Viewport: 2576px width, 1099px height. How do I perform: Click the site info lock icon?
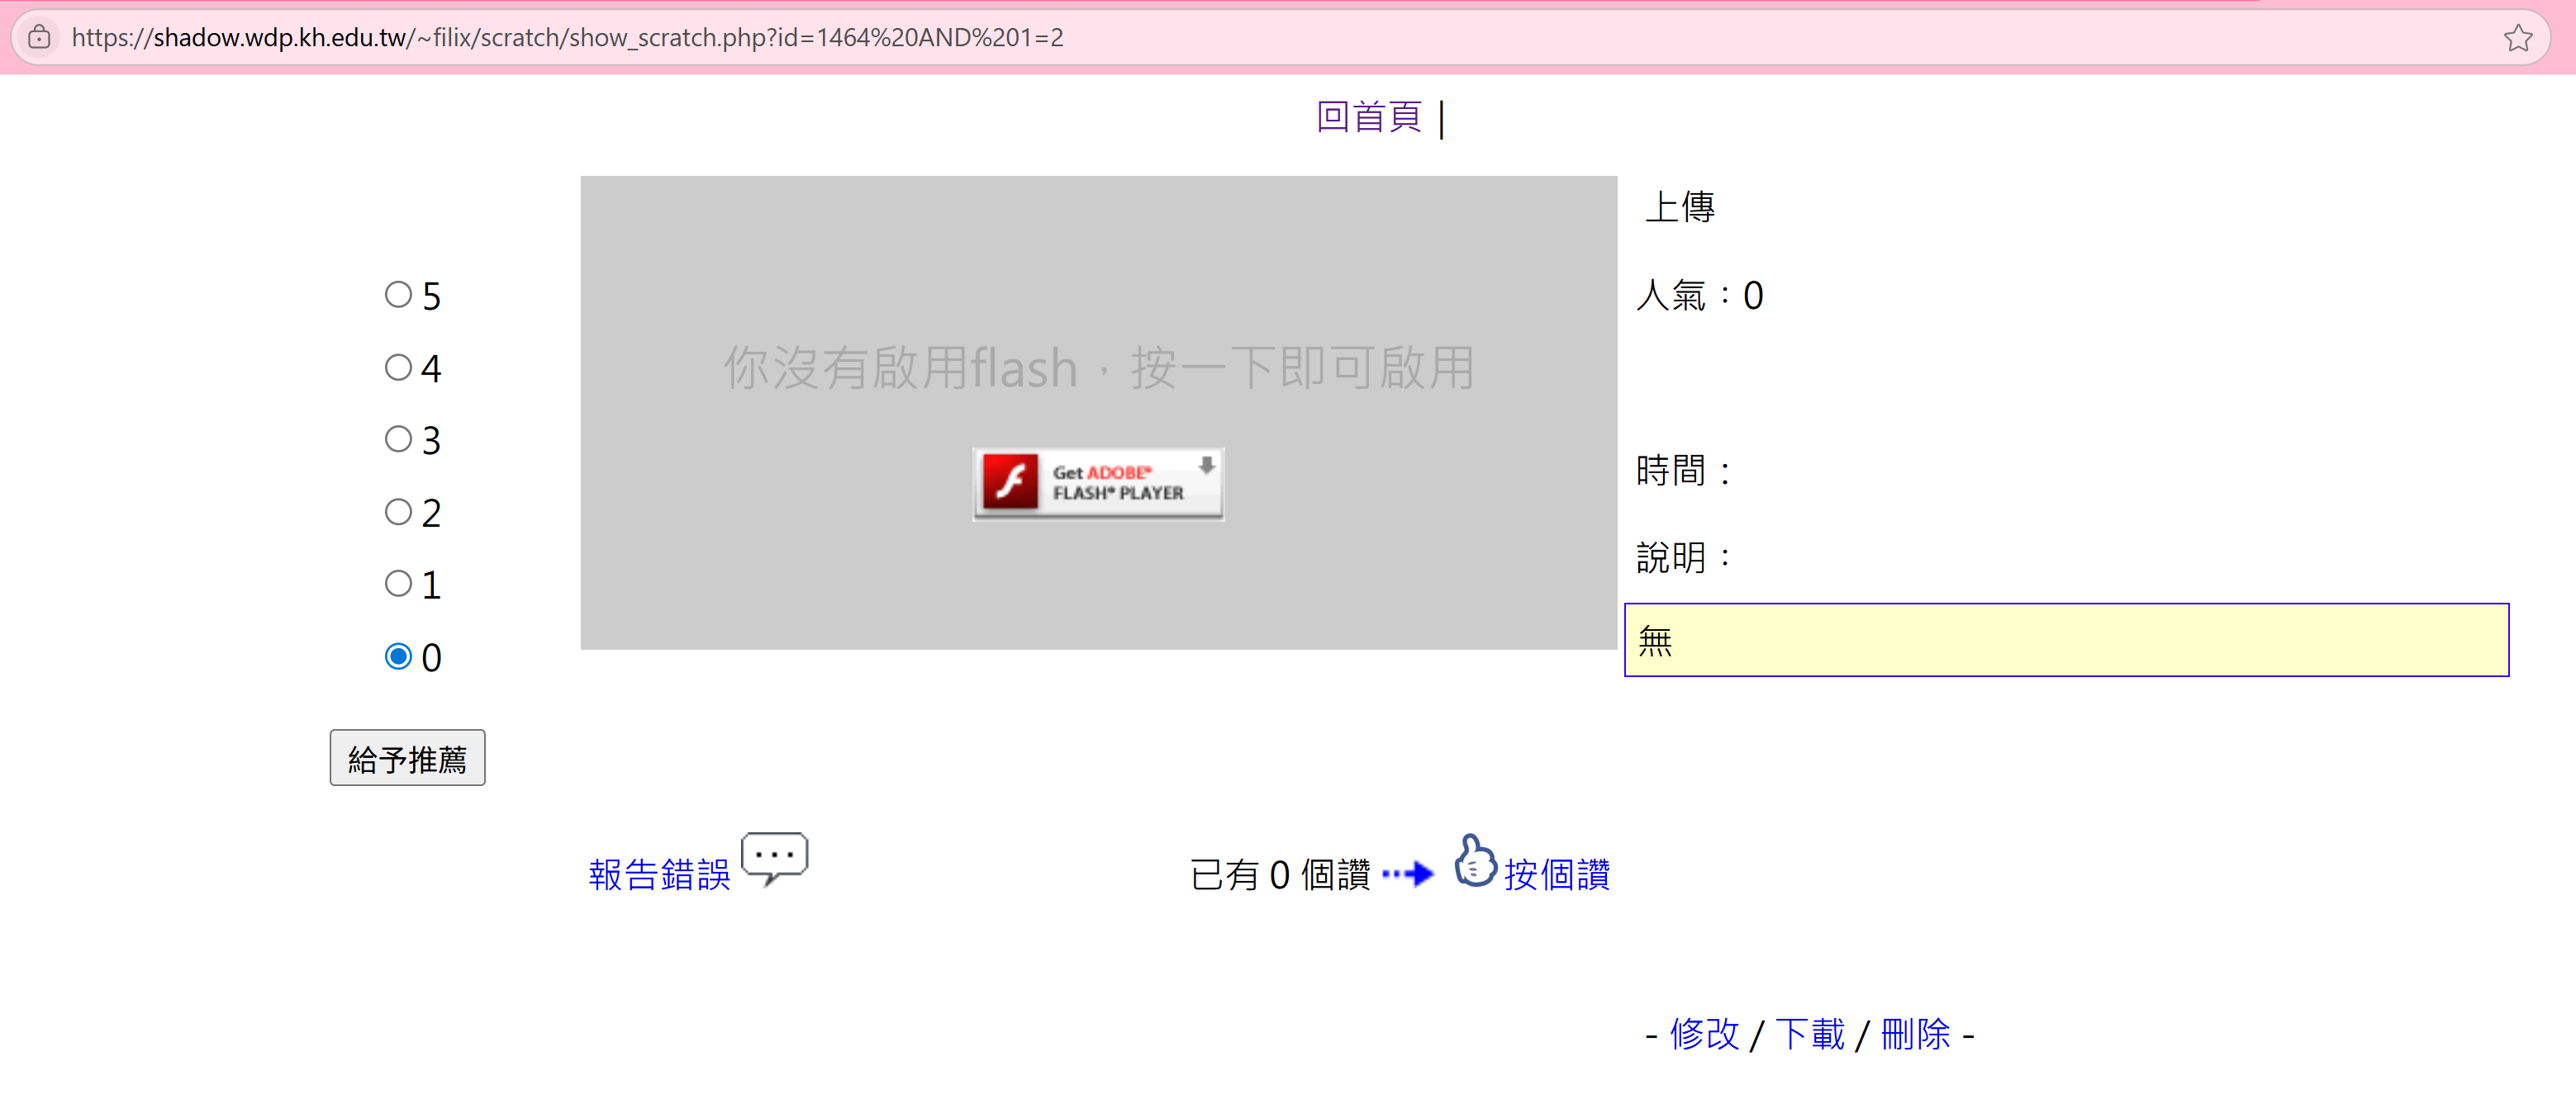39,38
